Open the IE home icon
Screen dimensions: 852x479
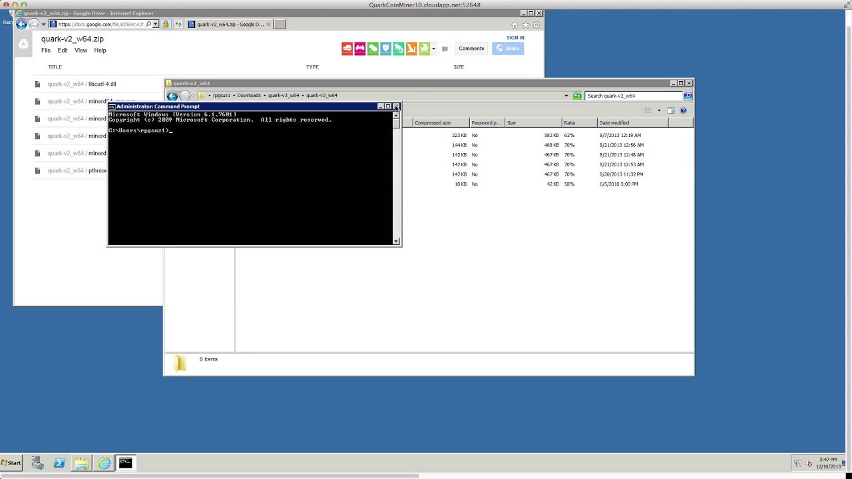click(x=515, y=25)
